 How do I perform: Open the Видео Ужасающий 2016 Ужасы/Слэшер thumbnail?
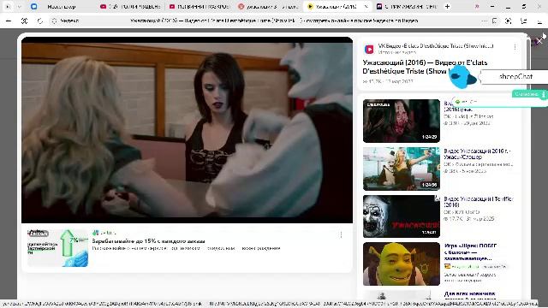402,169
